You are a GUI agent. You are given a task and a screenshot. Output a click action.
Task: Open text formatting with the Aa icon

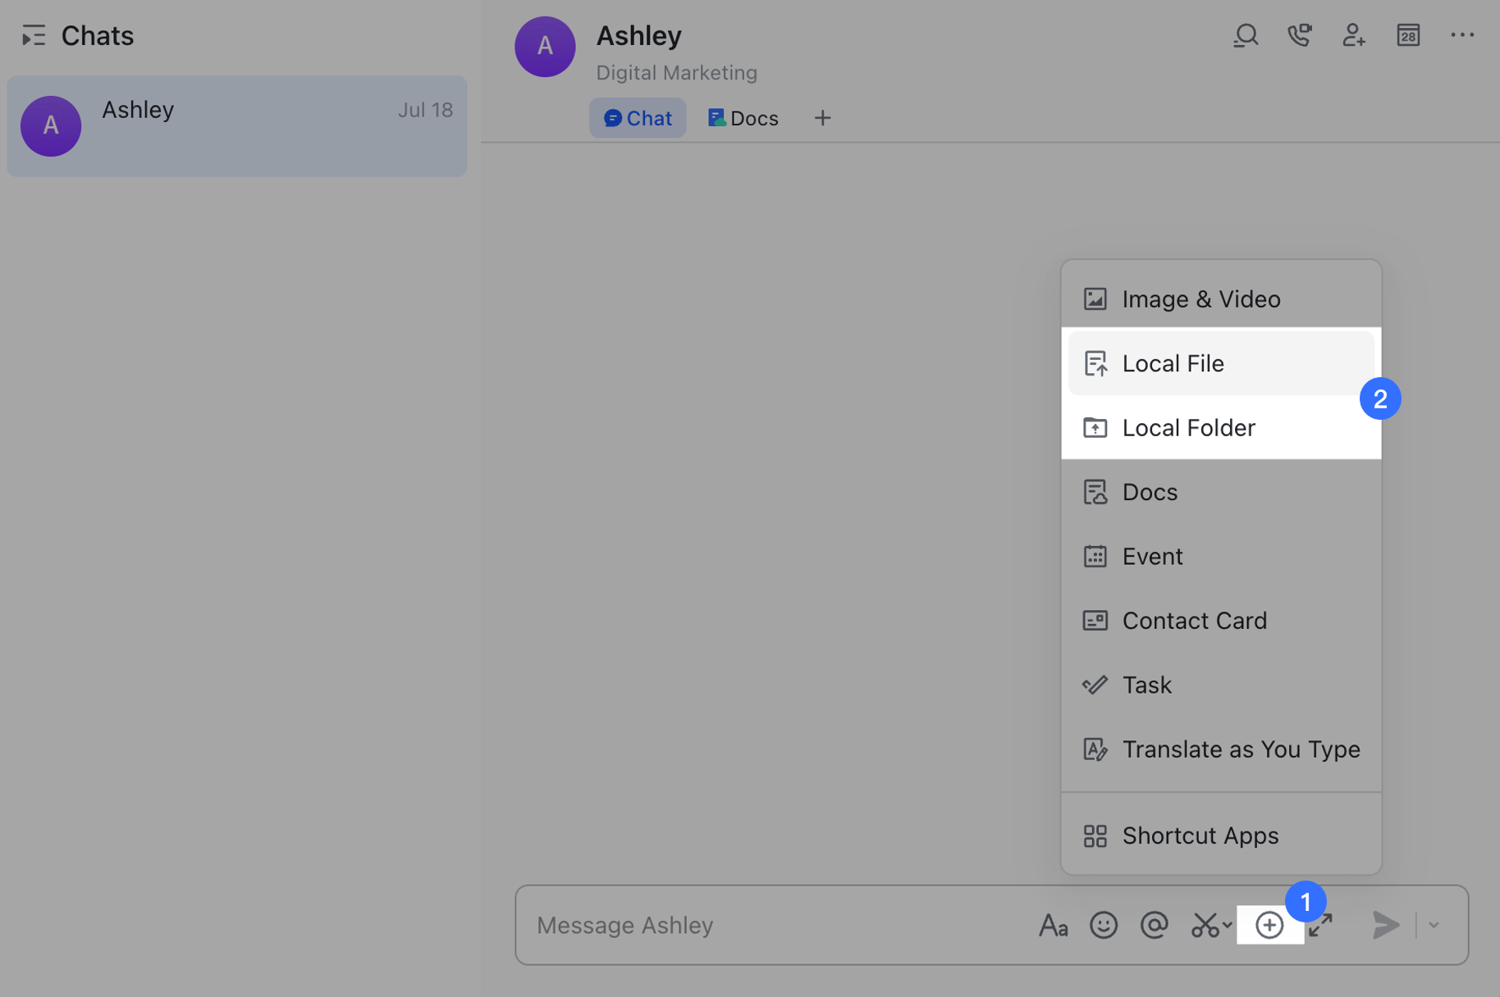1054,925
